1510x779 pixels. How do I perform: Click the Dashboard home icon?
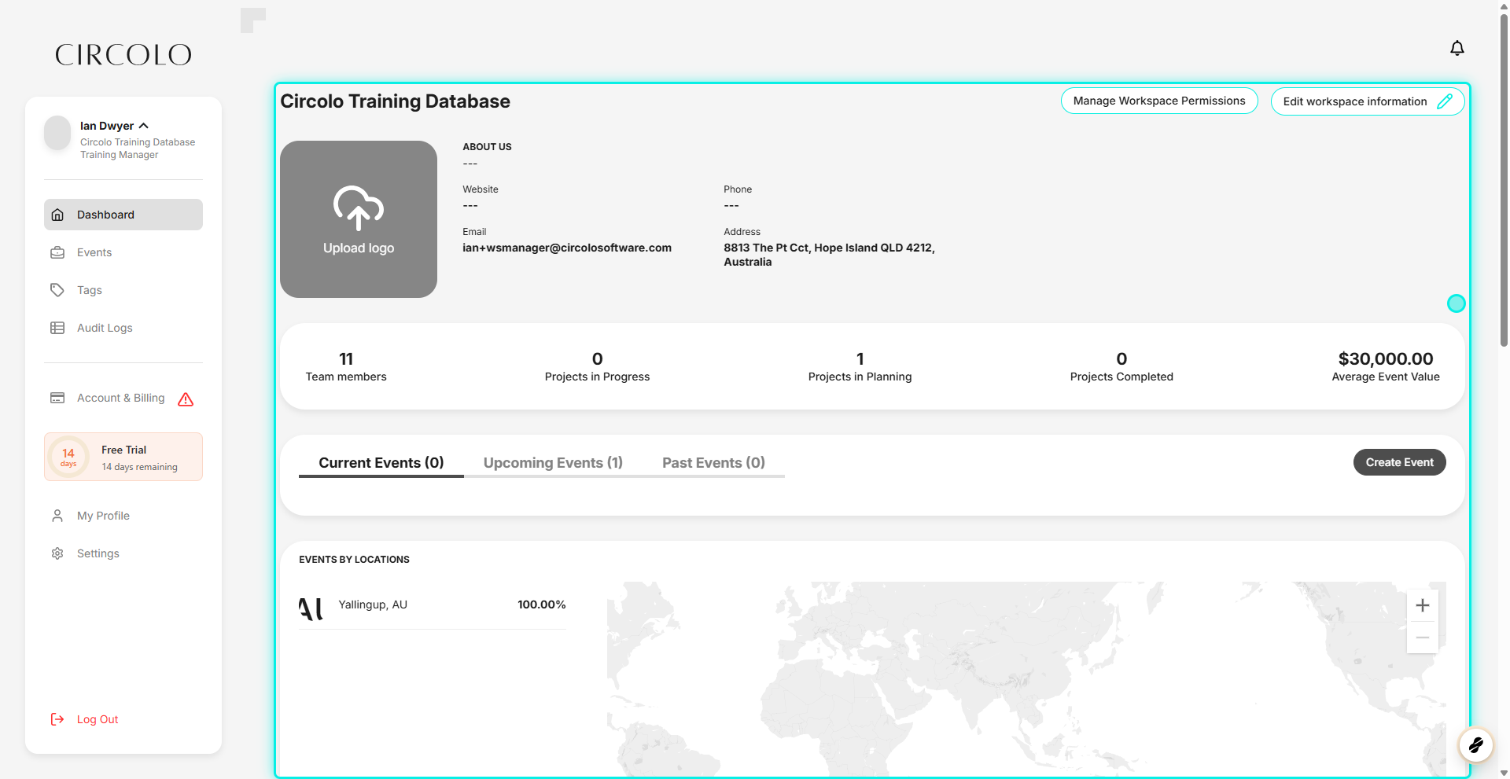click(x=57, y=215)
